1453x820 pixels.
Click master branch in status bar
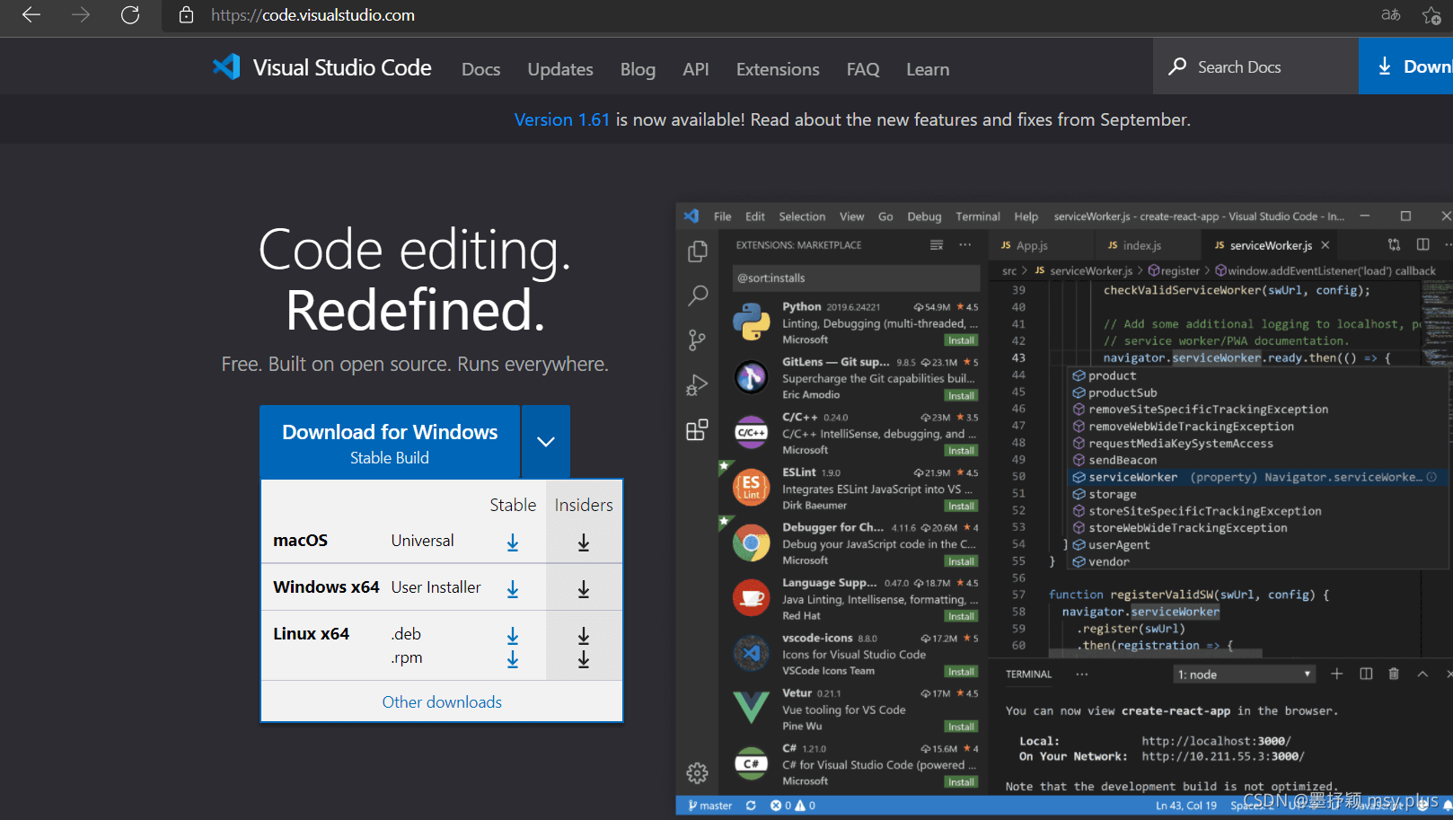[x=709, y=806]
